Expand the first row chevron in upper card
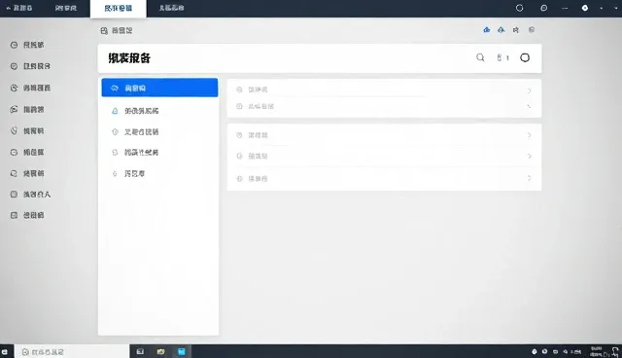 coord(529,90)
